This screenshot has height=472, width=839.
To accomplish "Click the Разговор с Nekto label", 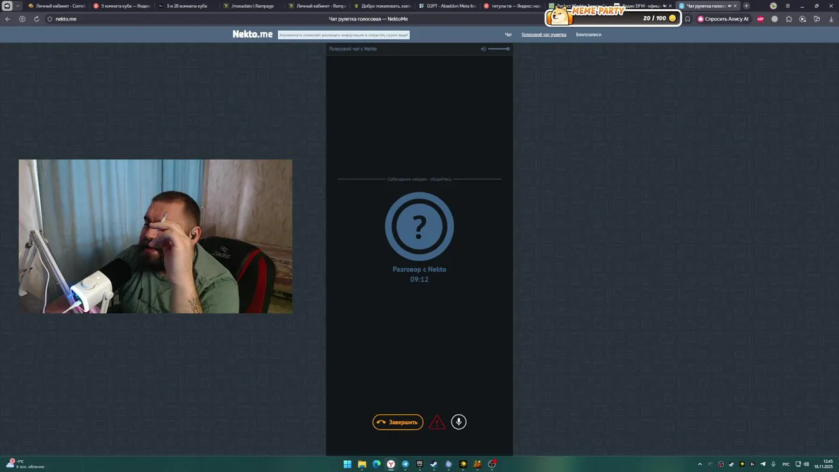I will point(419,269).
